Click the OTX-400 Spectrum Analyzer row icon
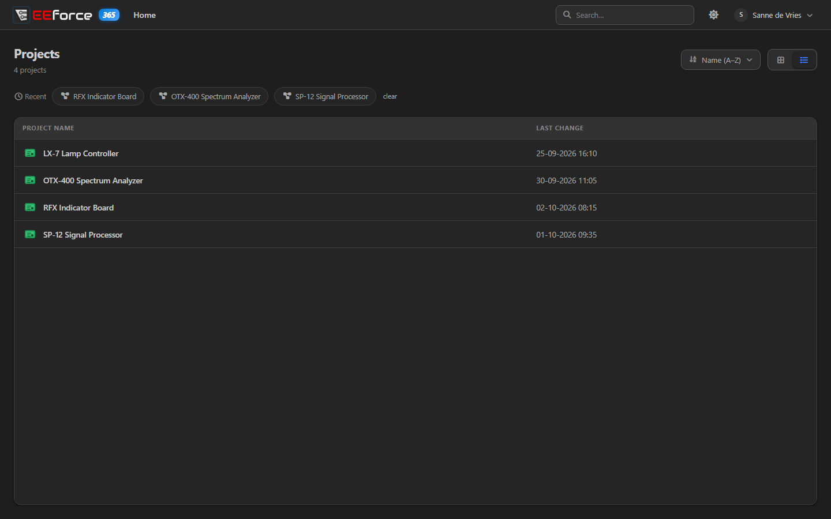The image size is (831, 519). pyautogui.click(x=30, y=180)
